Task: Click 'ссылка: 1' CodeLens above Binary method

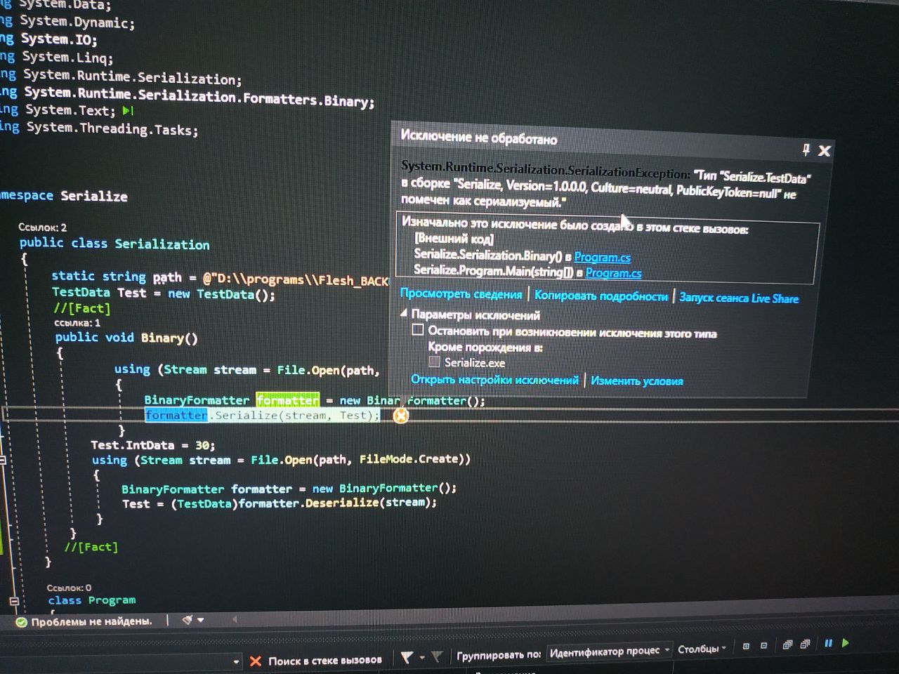Action: pos(77,323)
